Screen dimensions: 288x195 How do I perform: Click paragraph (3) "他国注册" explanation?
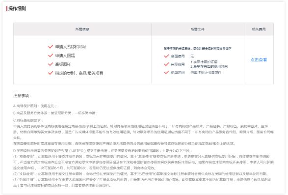[142, 182]
